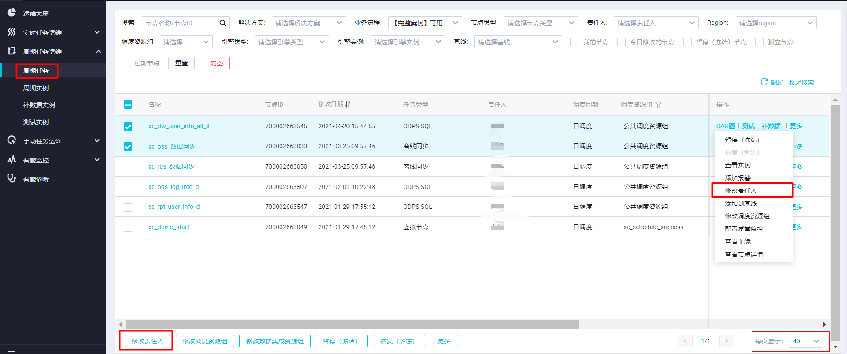Click bottom 修改数据集成资源组 button
The image size is (847, 354).
click(275, 341)
